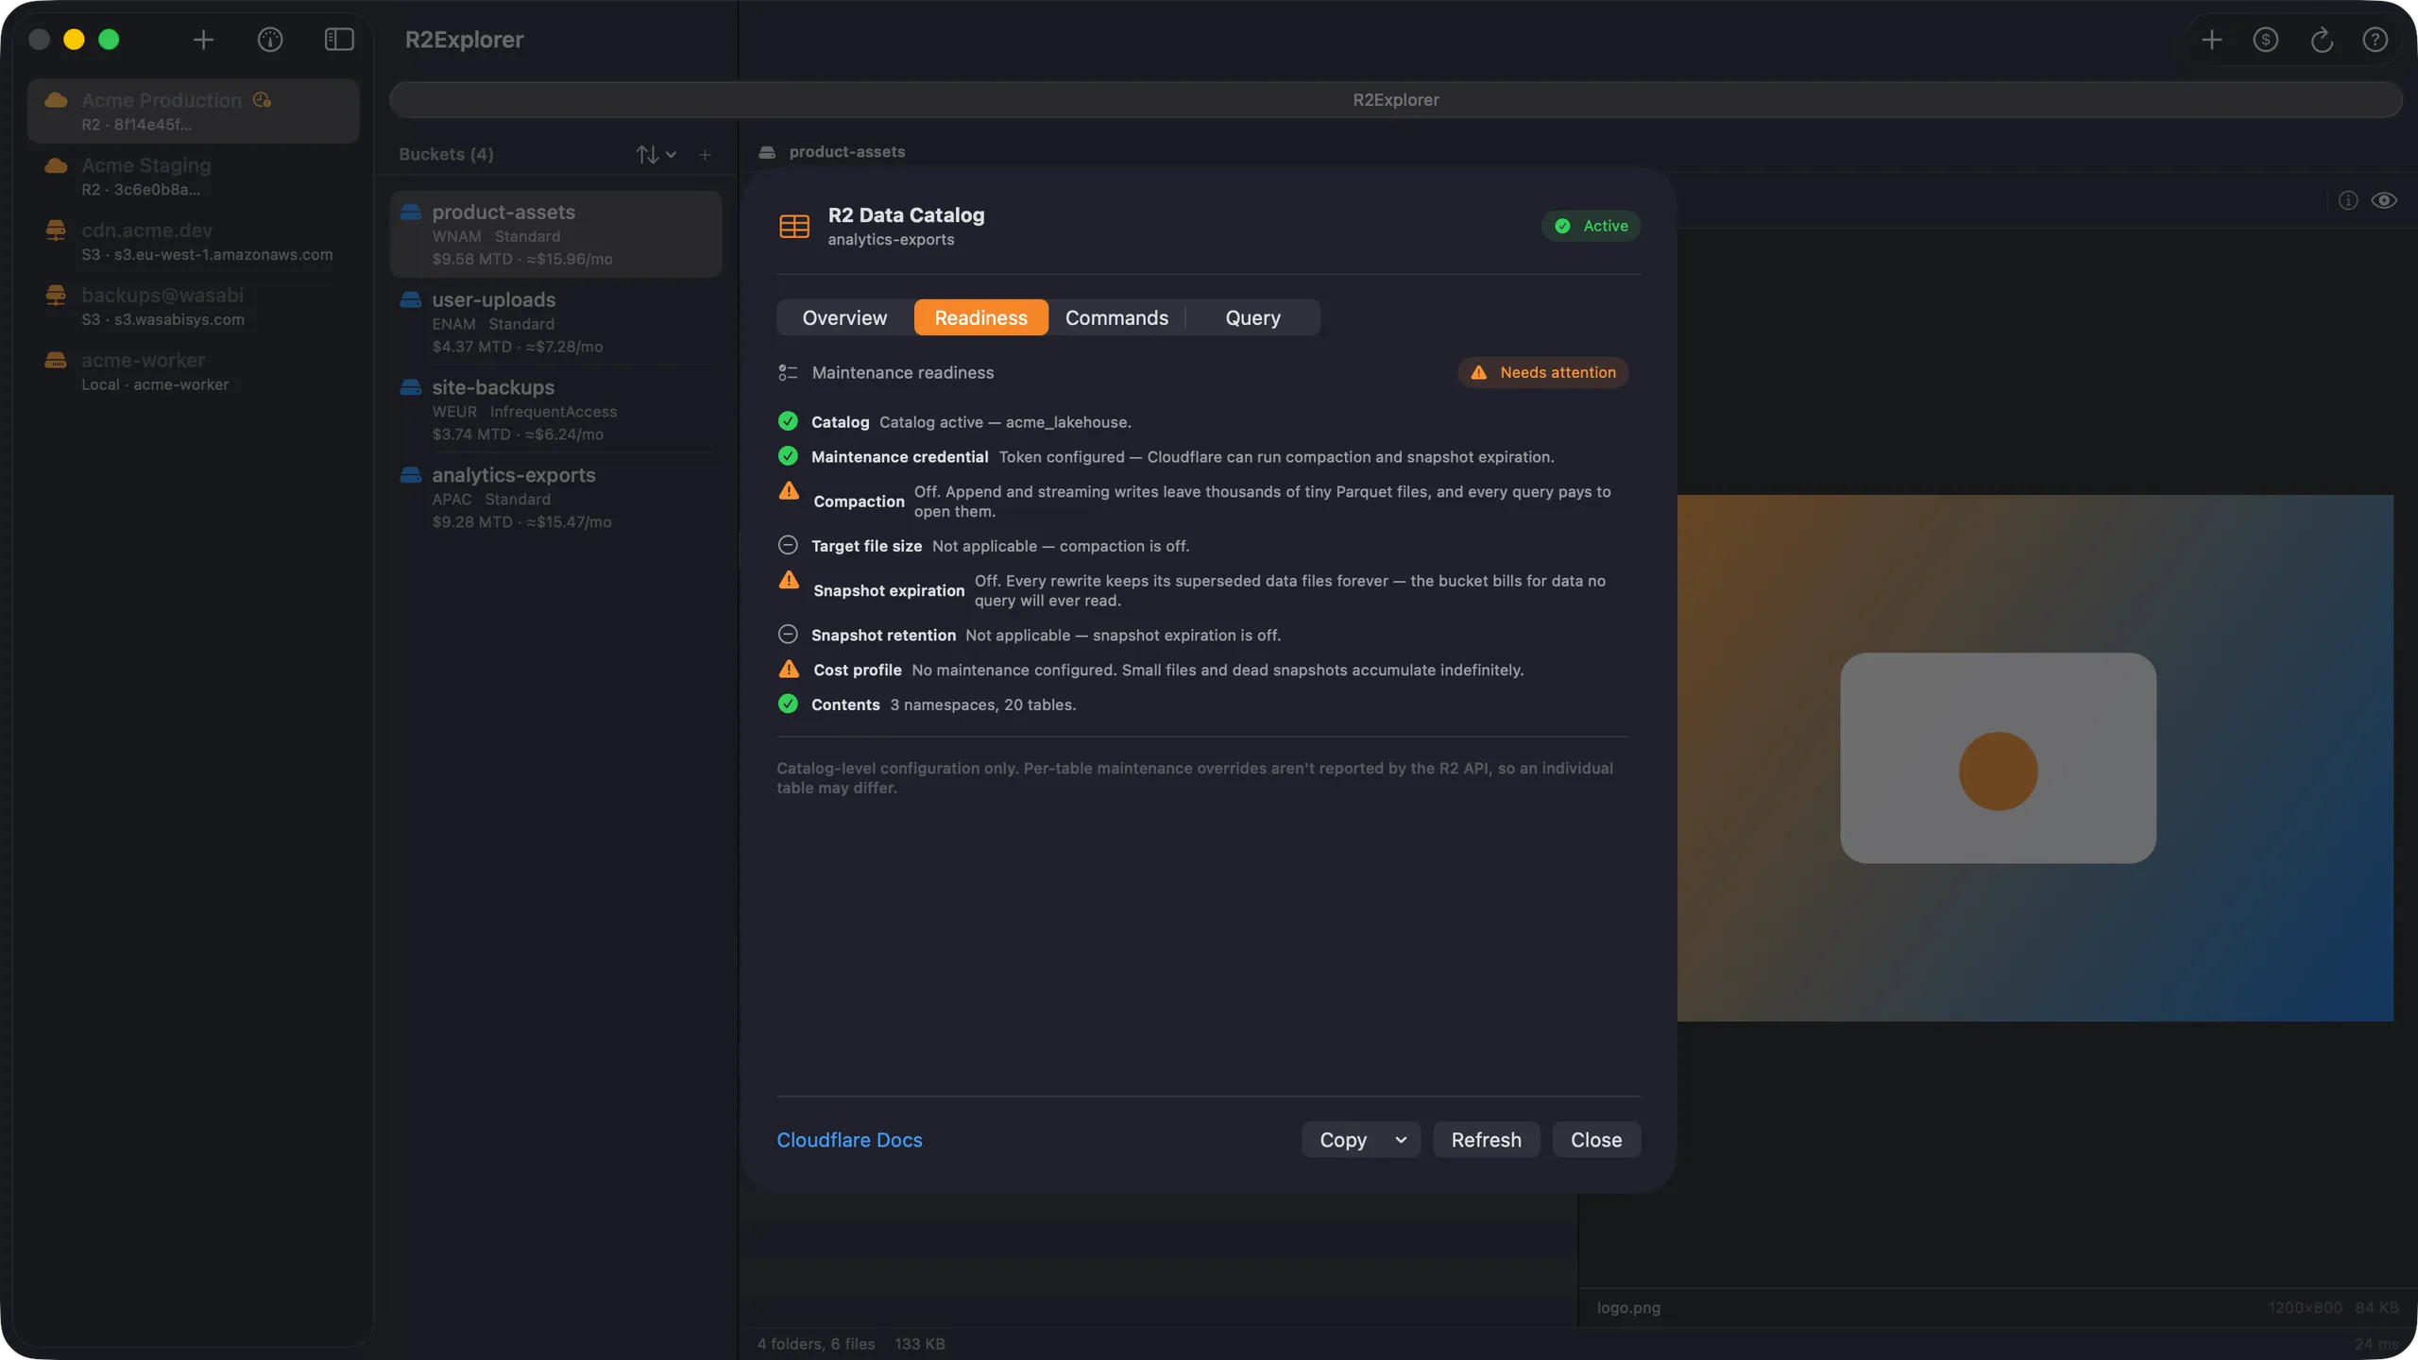Switch to the Overview tab
Viewport: 2418px width, 1360px height.
click(844, 317)
